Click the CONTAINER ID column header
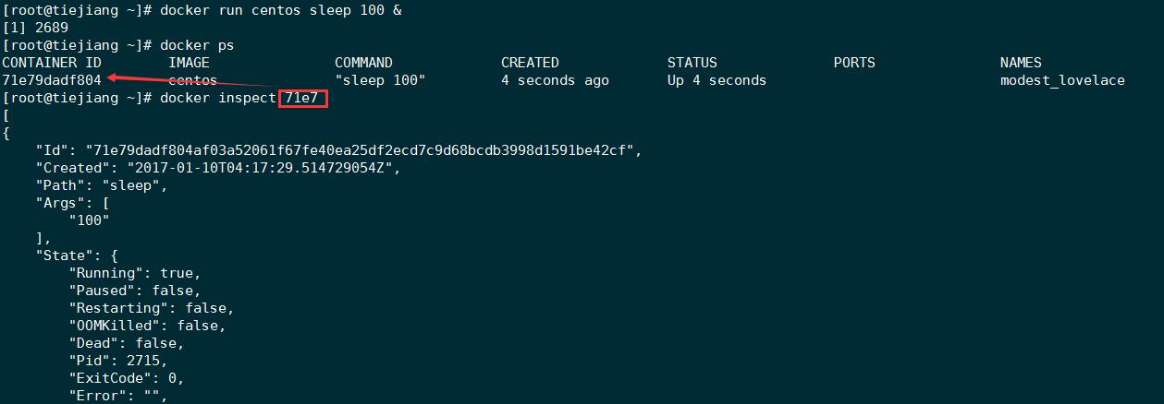 [x=52, y=63]
